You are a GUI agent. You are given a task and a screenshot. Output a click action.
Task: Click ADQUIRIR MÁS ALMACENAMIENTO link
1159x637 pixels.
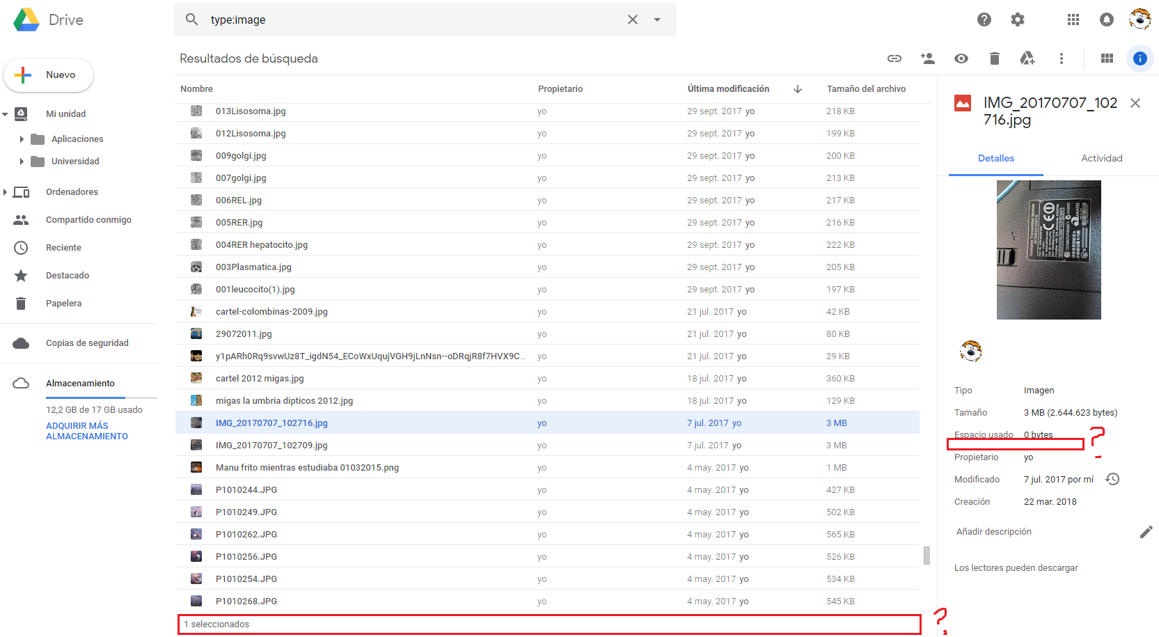coord(87,431)
